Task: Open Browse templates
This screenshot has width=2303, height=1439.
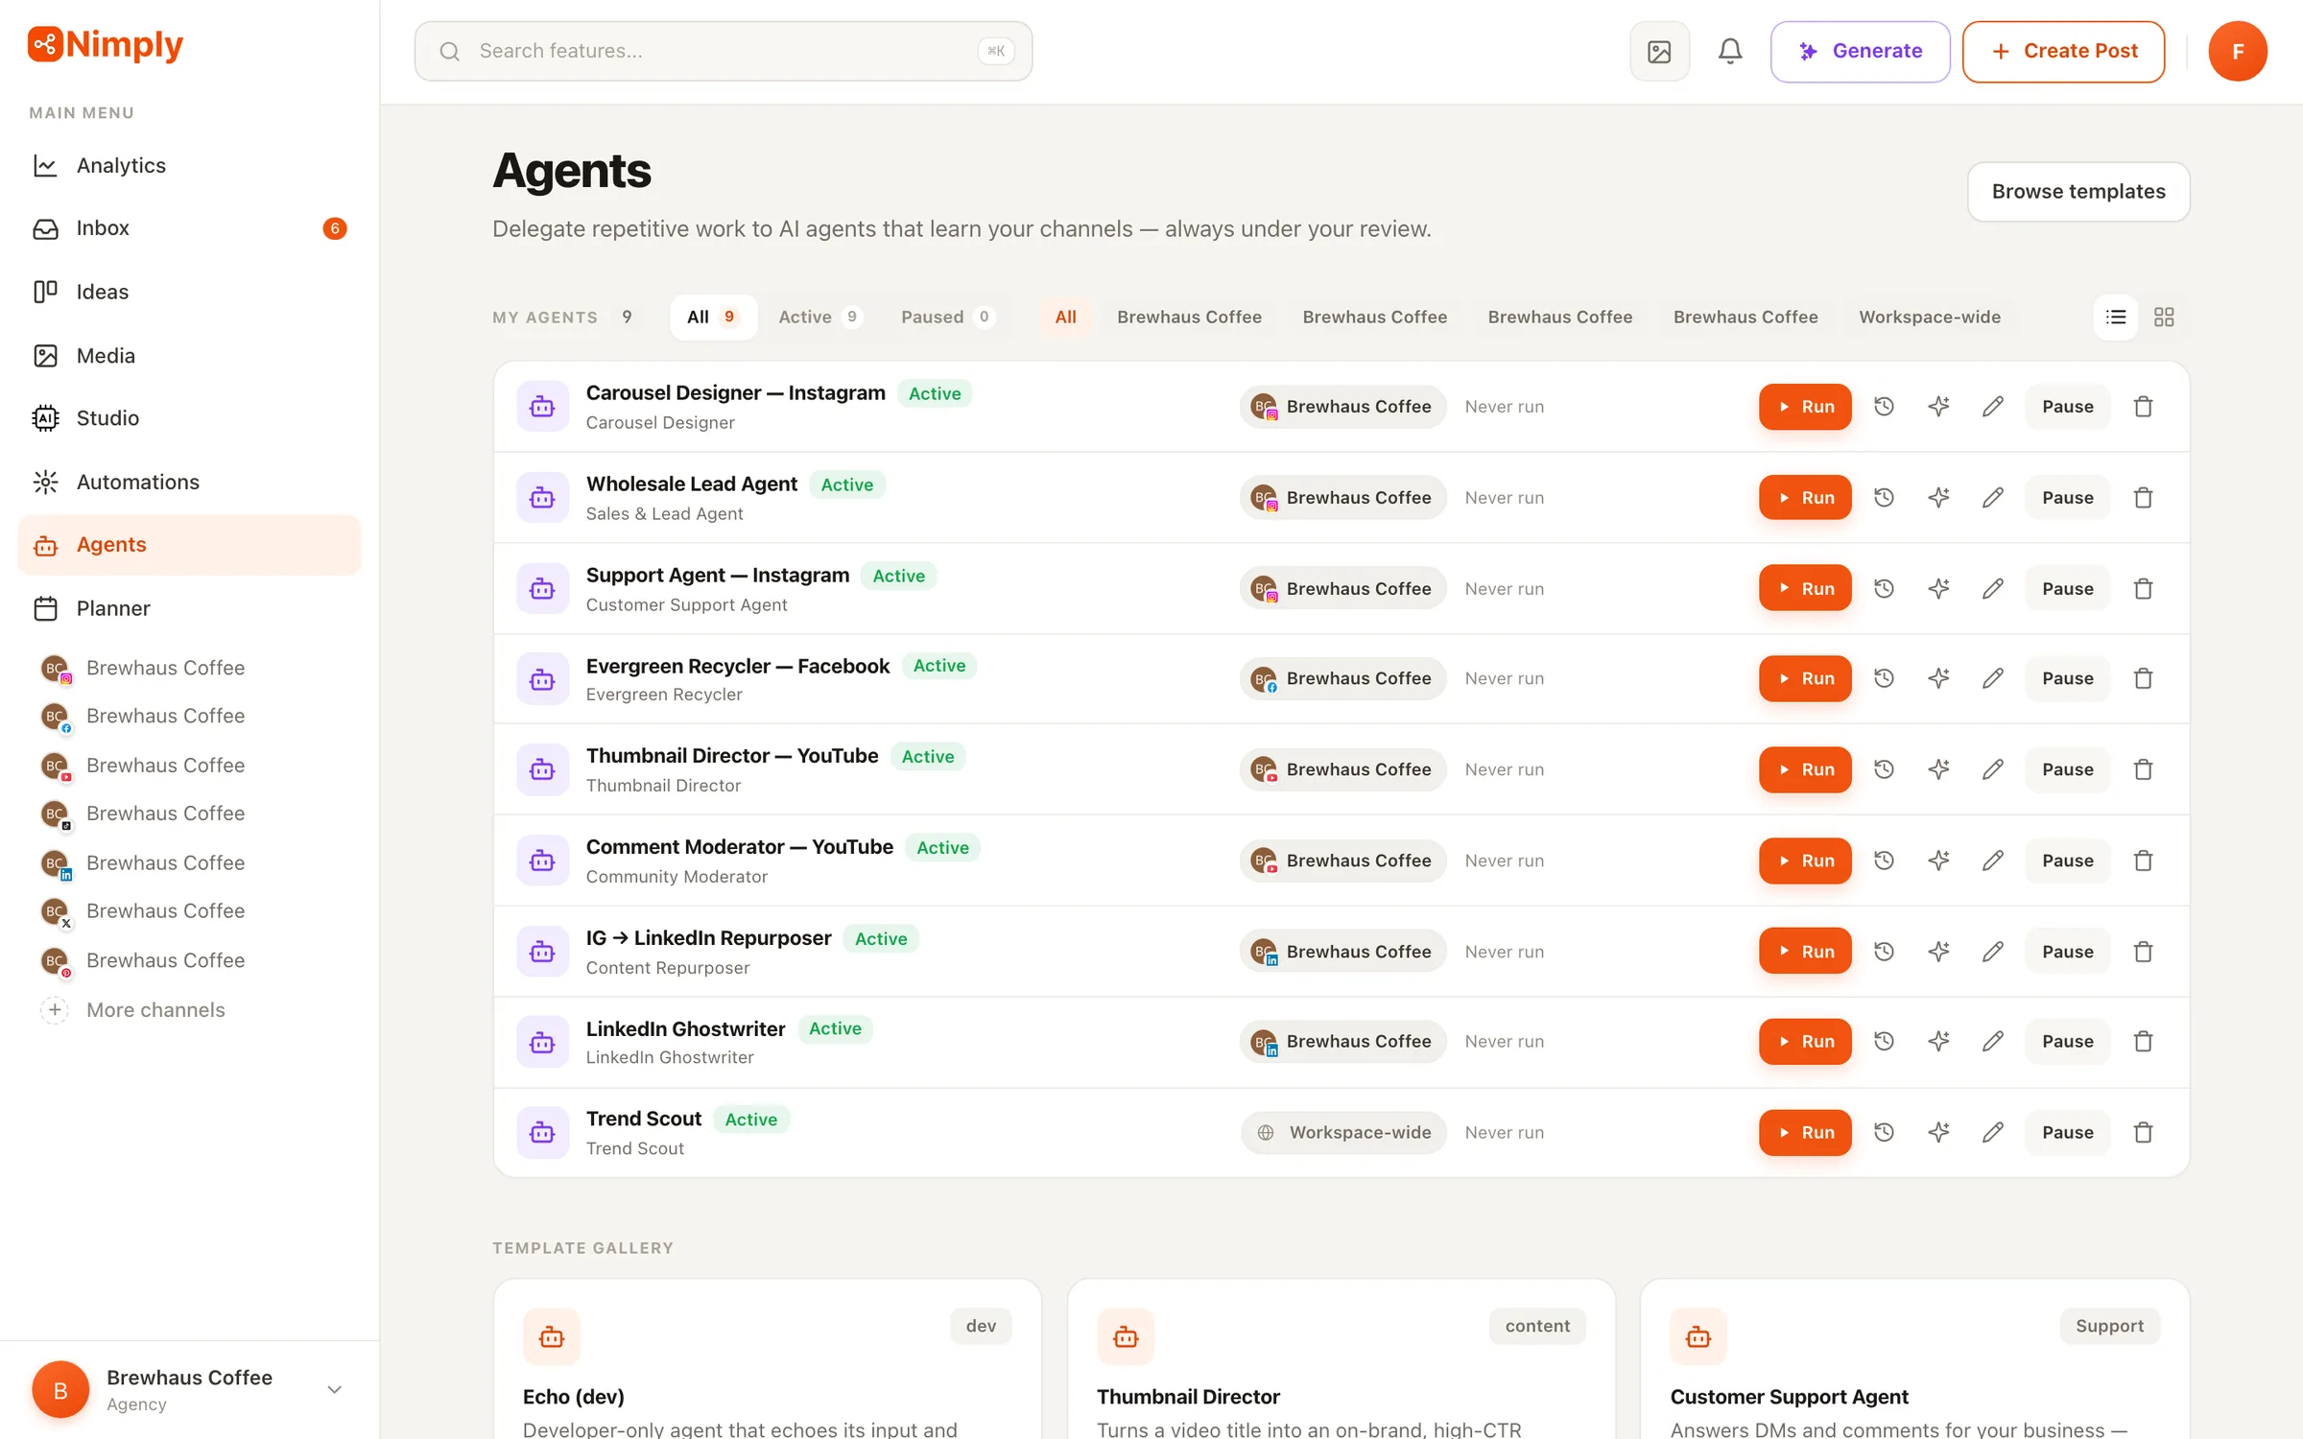Action: pyautogui.click(x=2078, y=191)
